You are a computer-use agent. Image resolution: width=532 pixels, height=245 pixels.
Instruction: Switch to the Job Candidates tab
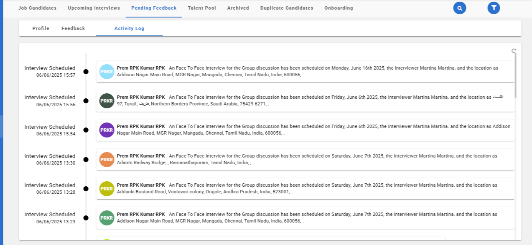(37, 8)
